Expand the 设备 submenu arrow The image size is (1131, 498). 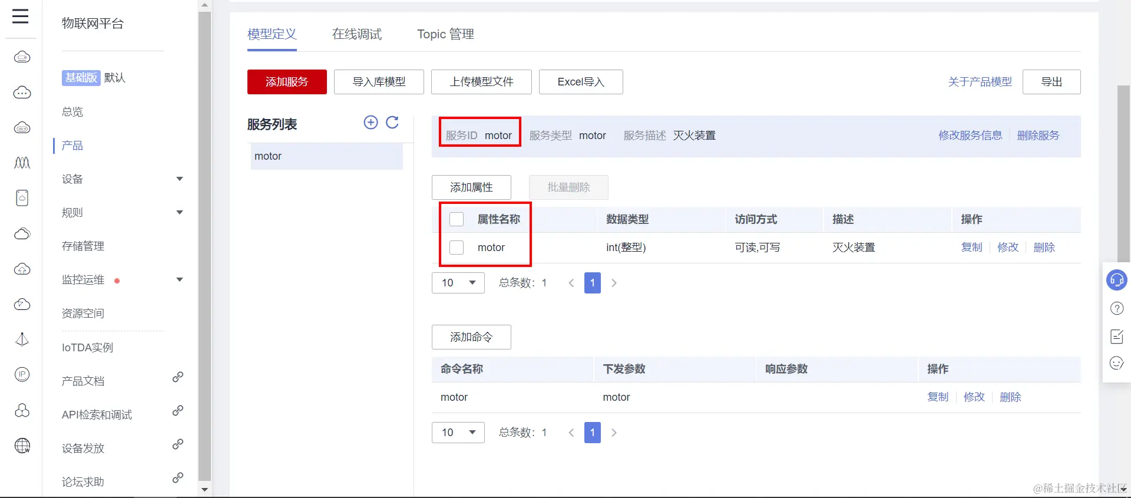pos(180,179)
